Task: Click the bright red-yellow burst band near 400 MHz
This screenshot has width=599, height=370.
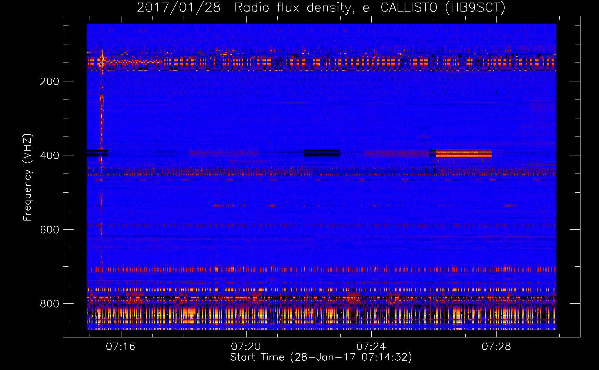Action: (x=464, y=154)
